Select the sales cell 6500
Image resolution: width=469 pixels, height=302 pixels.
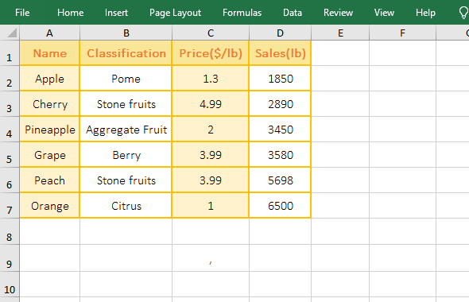(x=281, y=205)
